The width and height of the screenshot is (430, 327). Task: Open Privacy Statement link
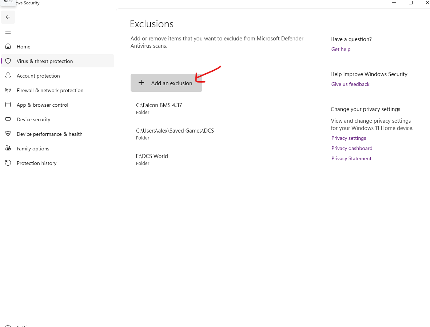[x=351, y=158]
